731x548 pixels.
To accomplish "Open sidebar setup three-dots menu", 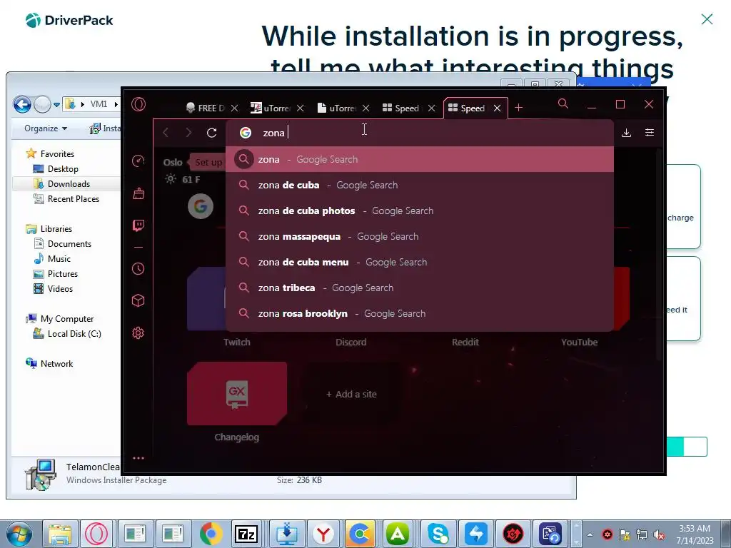I will (x=138, y=458).
